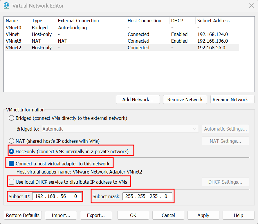Click Auto-bridging in the VMnet0 row
This screenshot has width=258, height=224.
[x=72, y=28]
